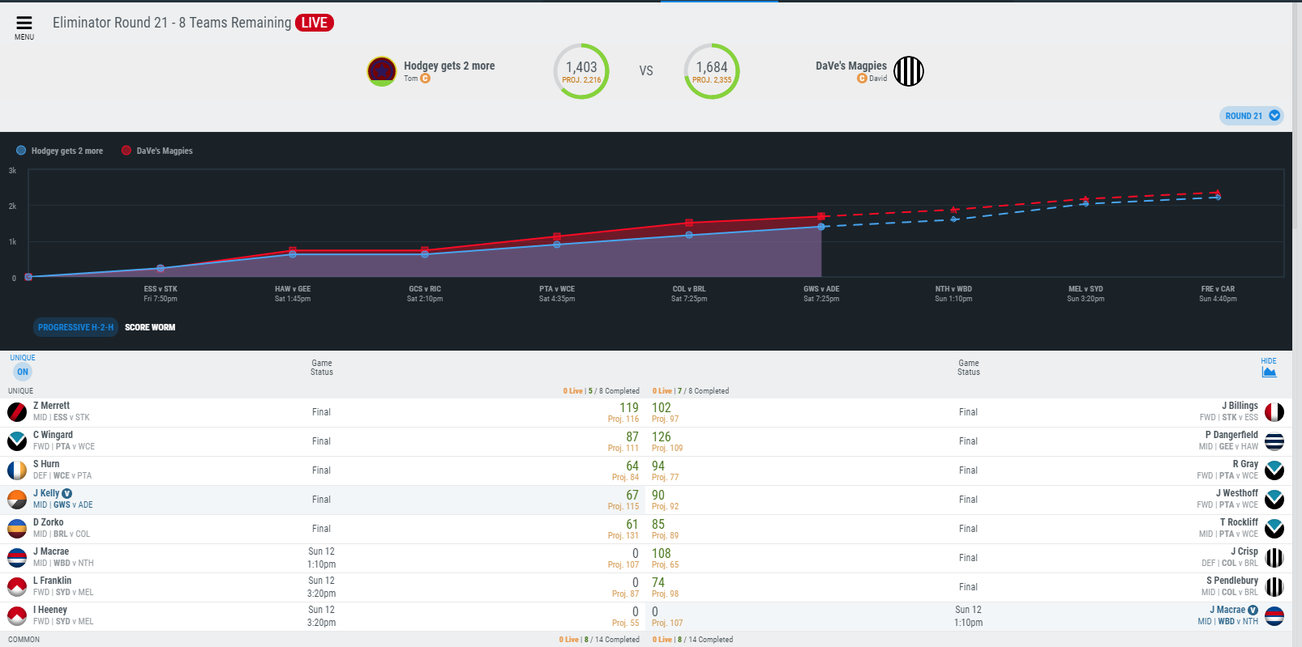Click R Gray's Port Adelaide club icon

[1274, 470]
